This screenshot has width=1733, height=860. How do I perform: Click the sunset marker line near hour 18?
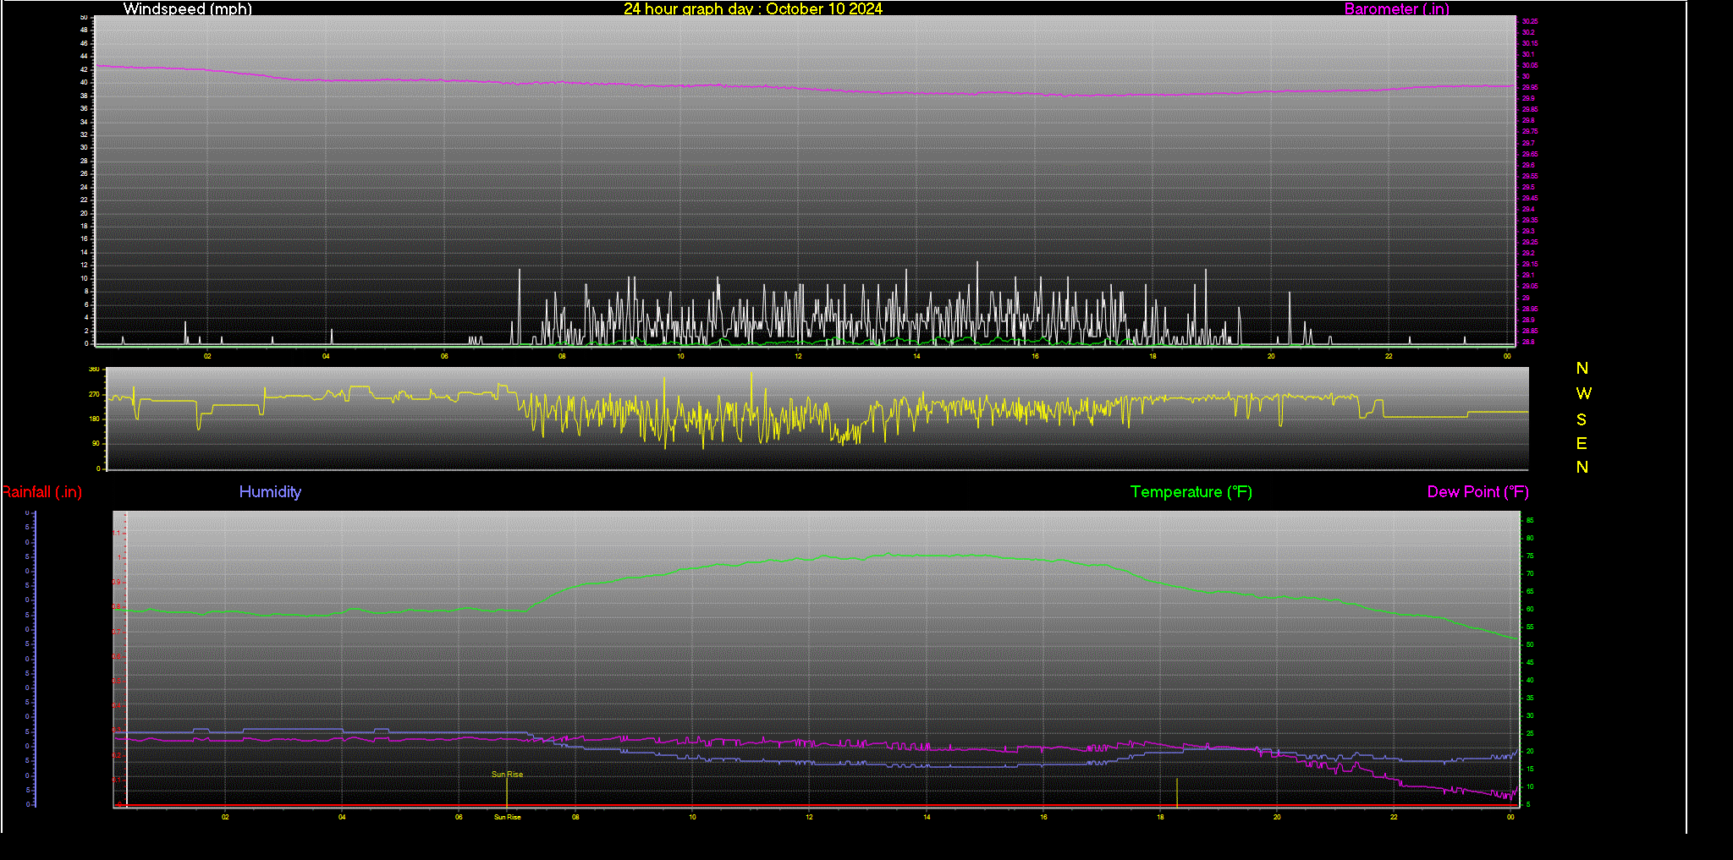coord(1177,792)
